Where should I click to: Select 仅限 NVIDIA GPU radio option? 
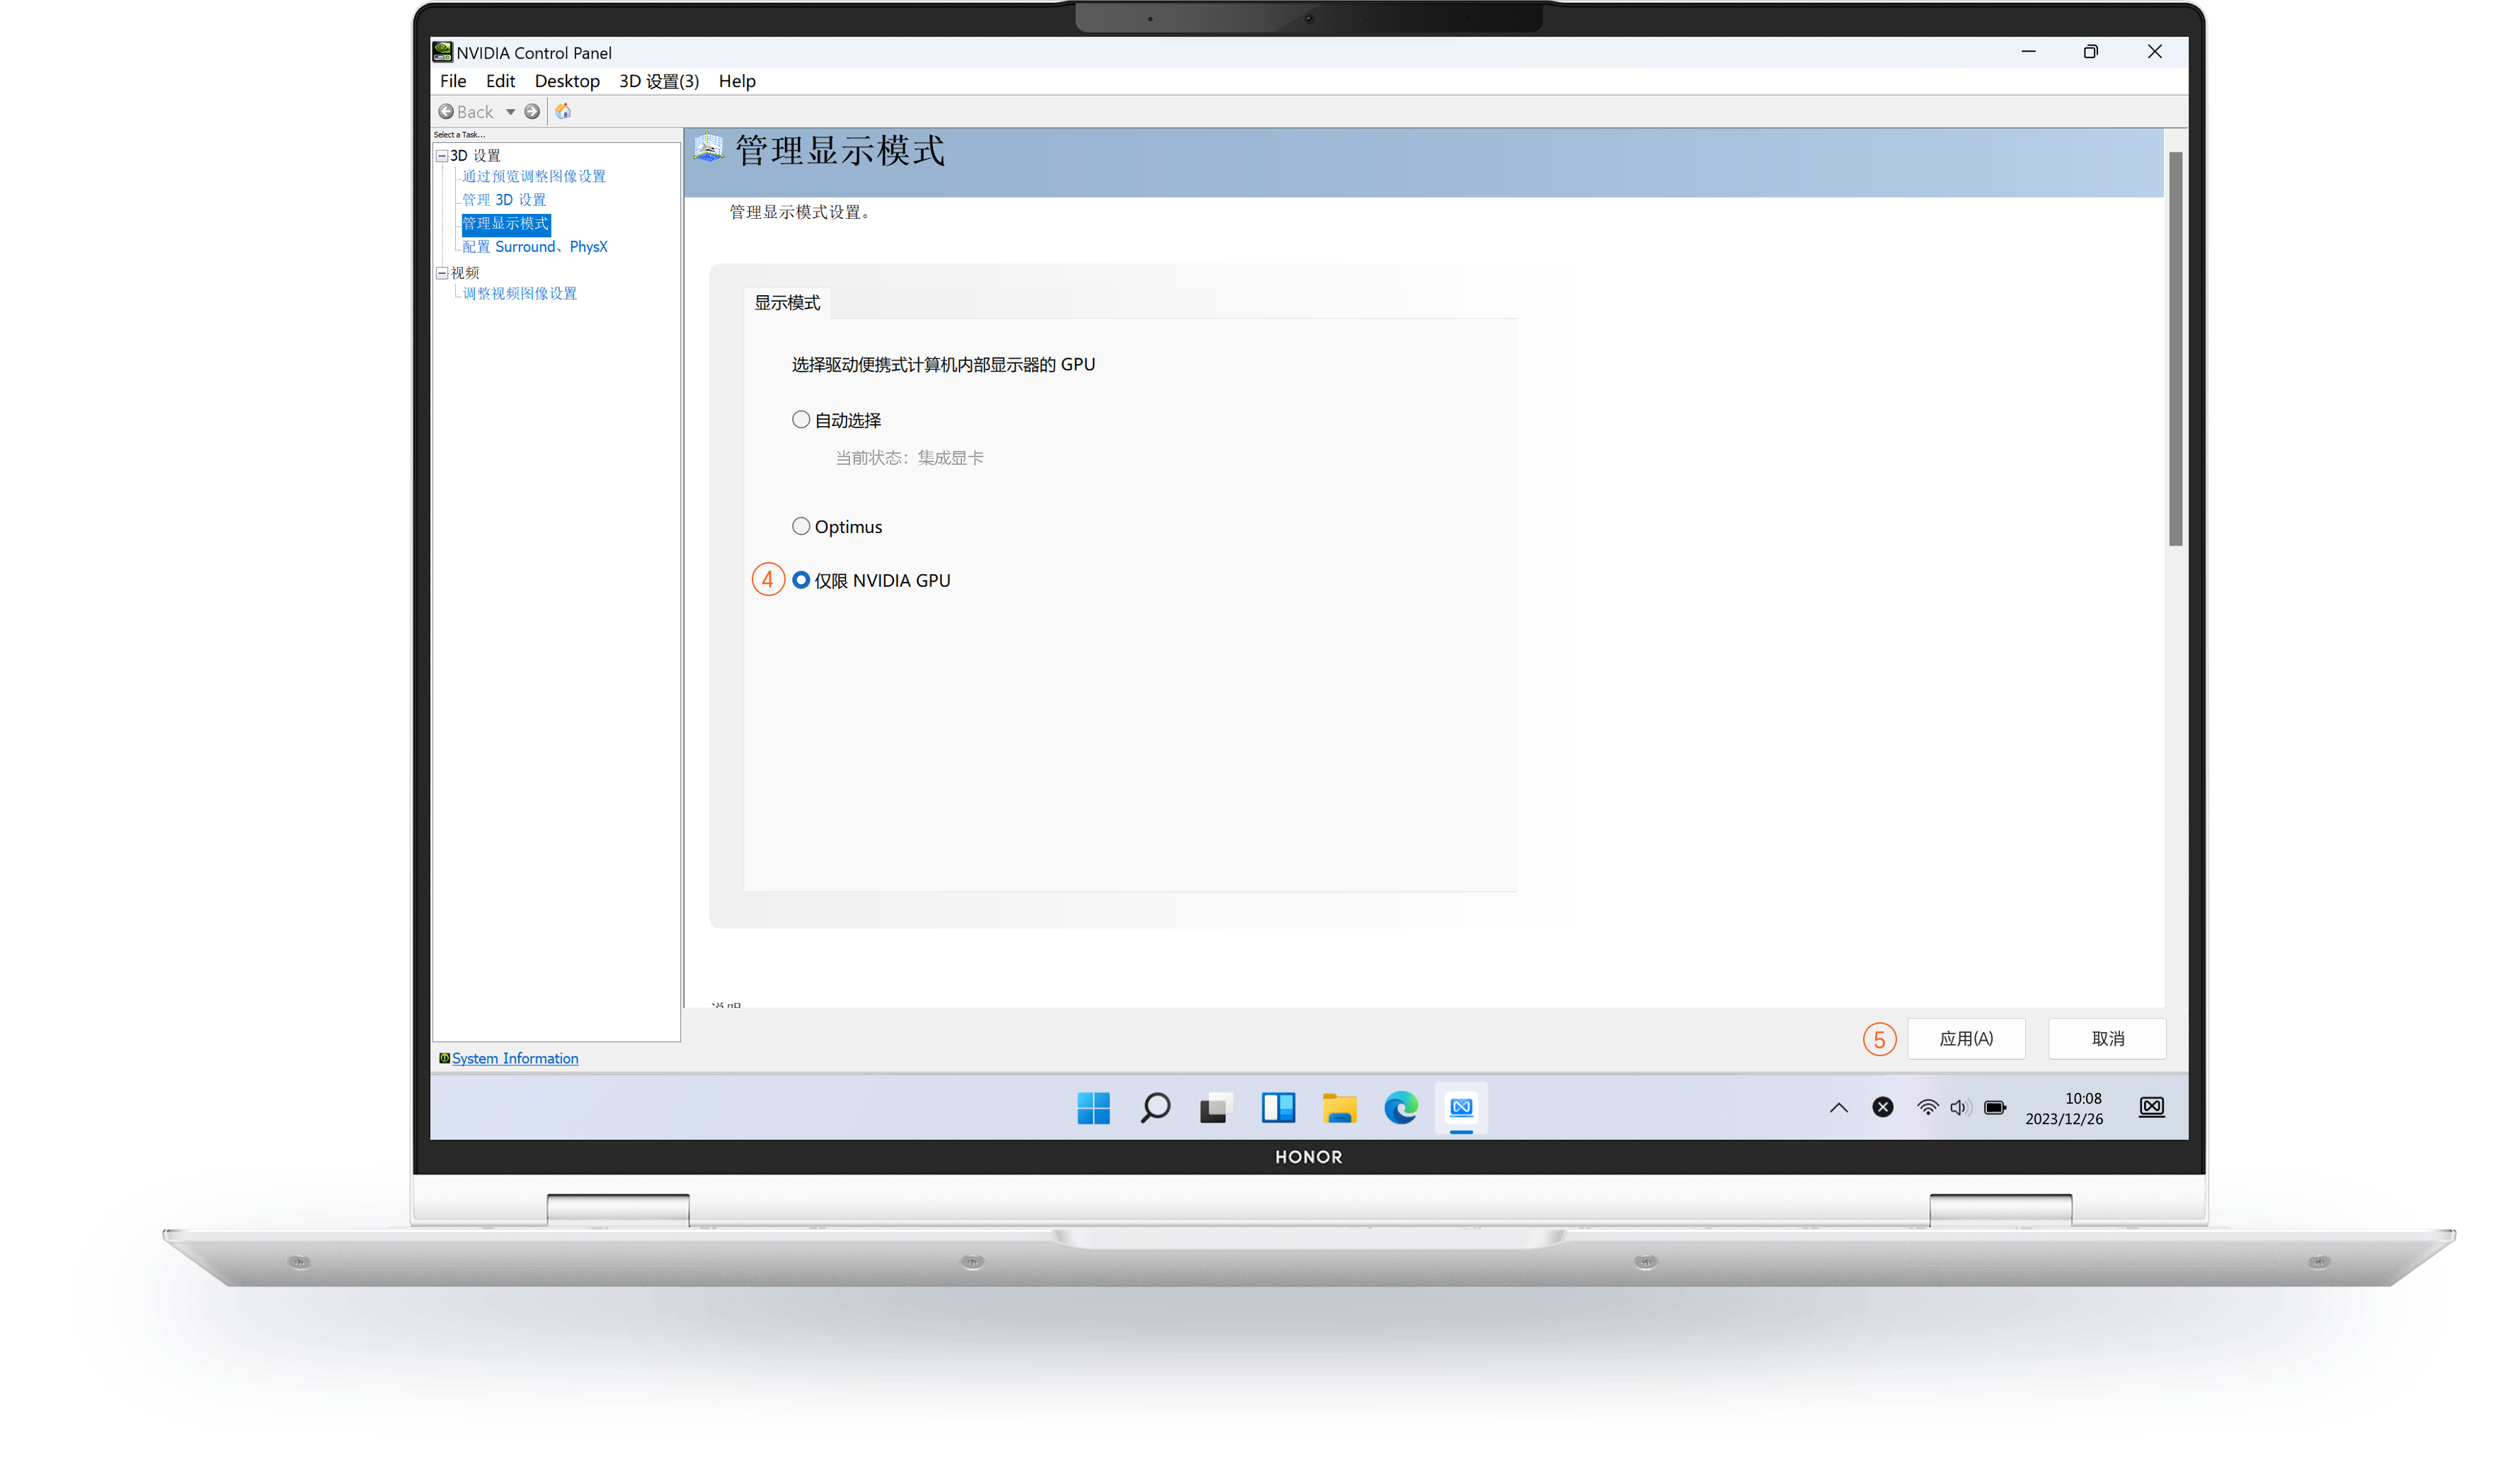click(x=801, y=580)
